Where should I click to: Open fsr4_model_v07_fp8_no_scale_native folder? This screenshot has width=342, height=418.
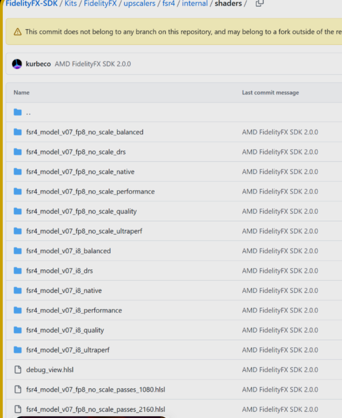(x=80, y=172)
